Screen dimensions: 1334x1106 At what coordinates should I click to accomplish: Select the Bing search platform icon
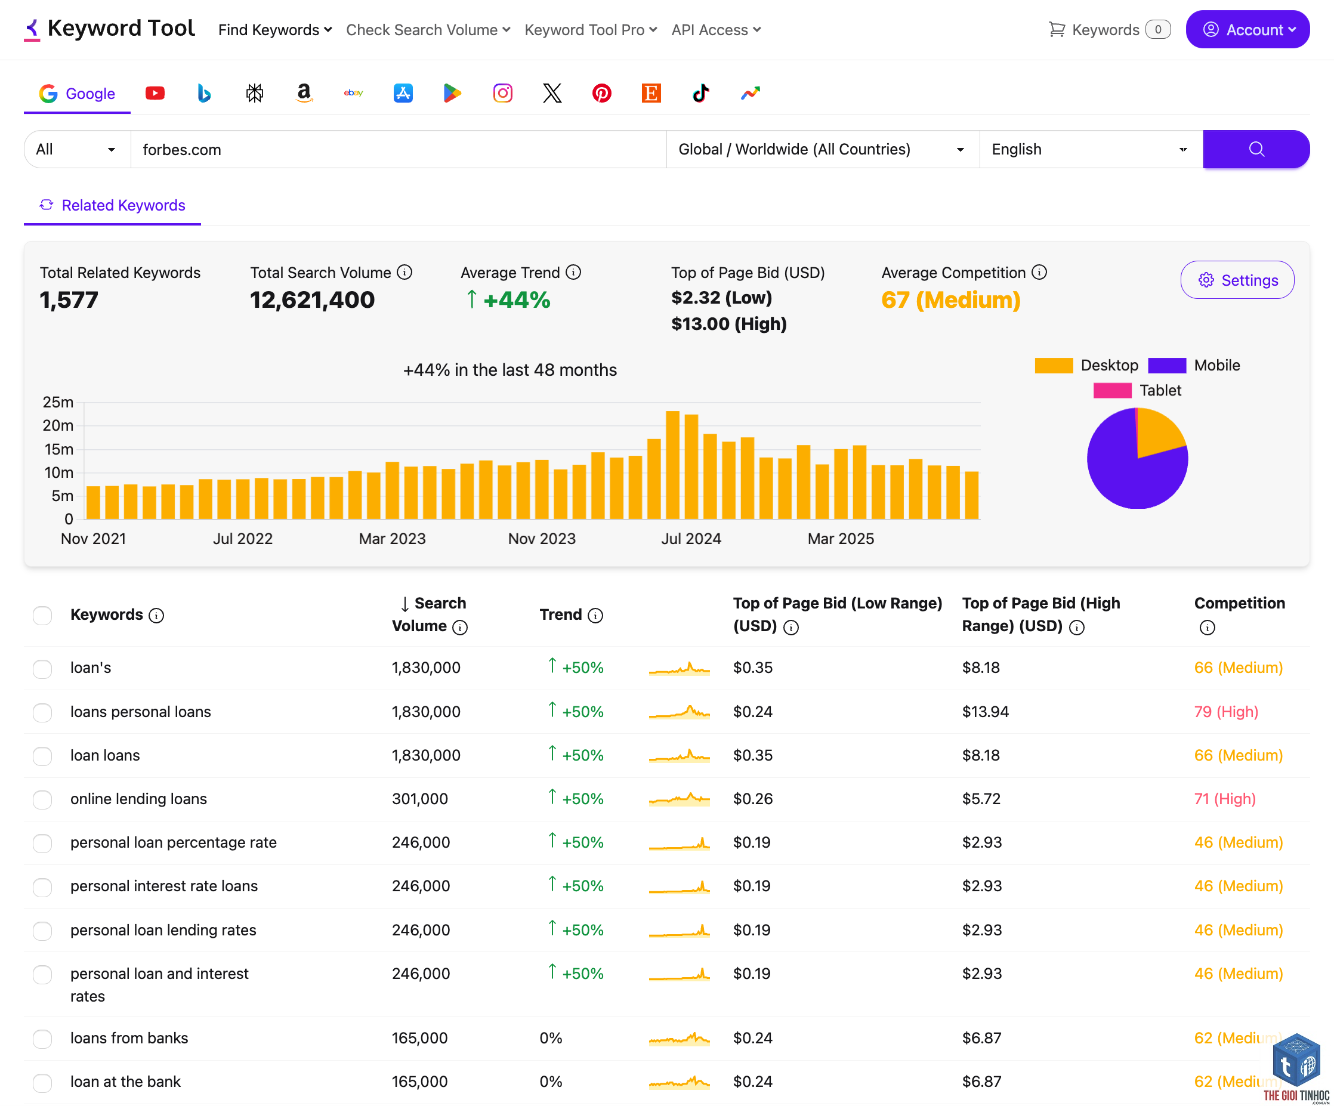tap(204, 94)
